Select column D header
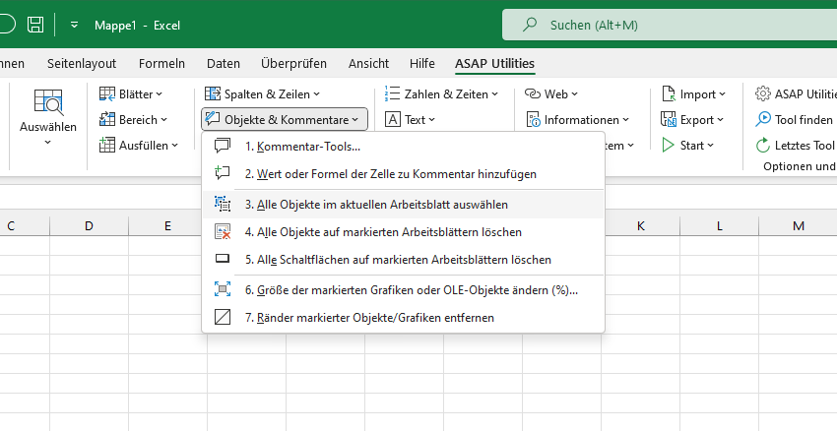The image size is (837, 431). [90, 226]
